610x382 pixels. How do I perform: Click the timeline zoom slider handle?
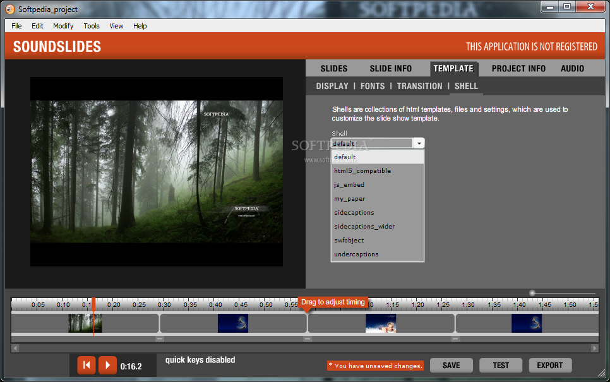point(532,293)
